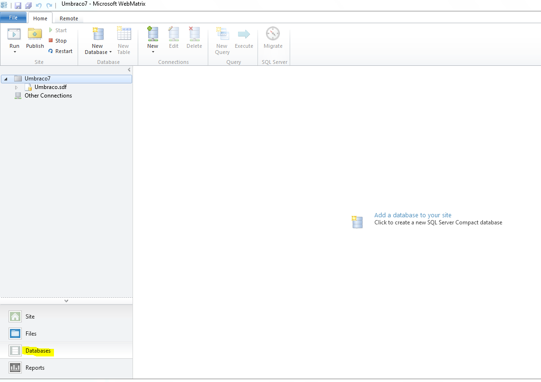Click 'Add a database to your site' link
This screenshot has width=541, height=382.
tap(413, 215)
